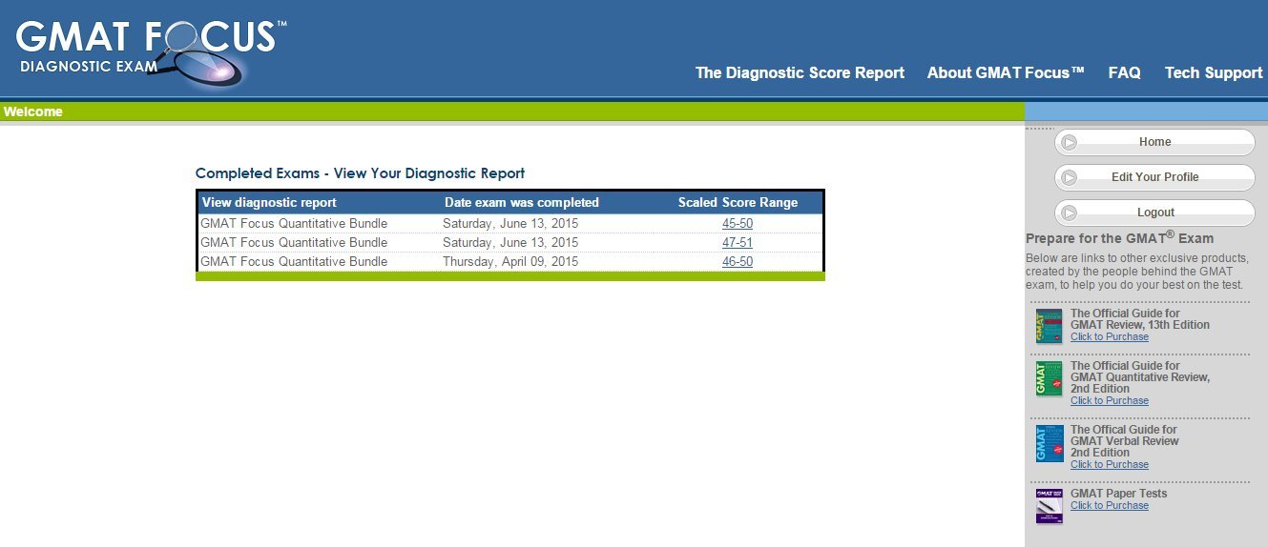Click the Saturday June 13 date beside score 47-51
This screenshot has width=1268, height=547.
510,242
